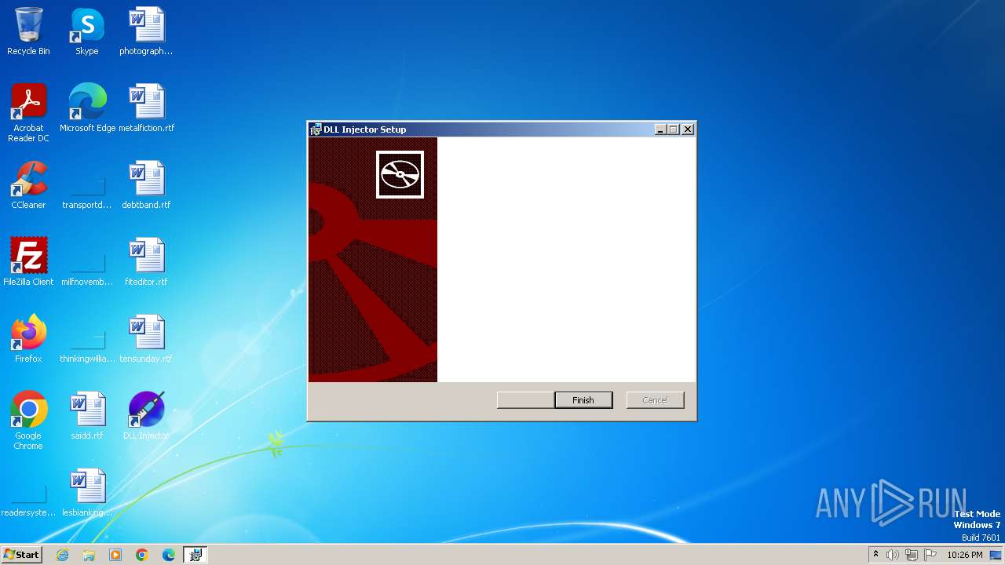
Task: Click the Finish button in setup
Action: [x=583, y=400]
